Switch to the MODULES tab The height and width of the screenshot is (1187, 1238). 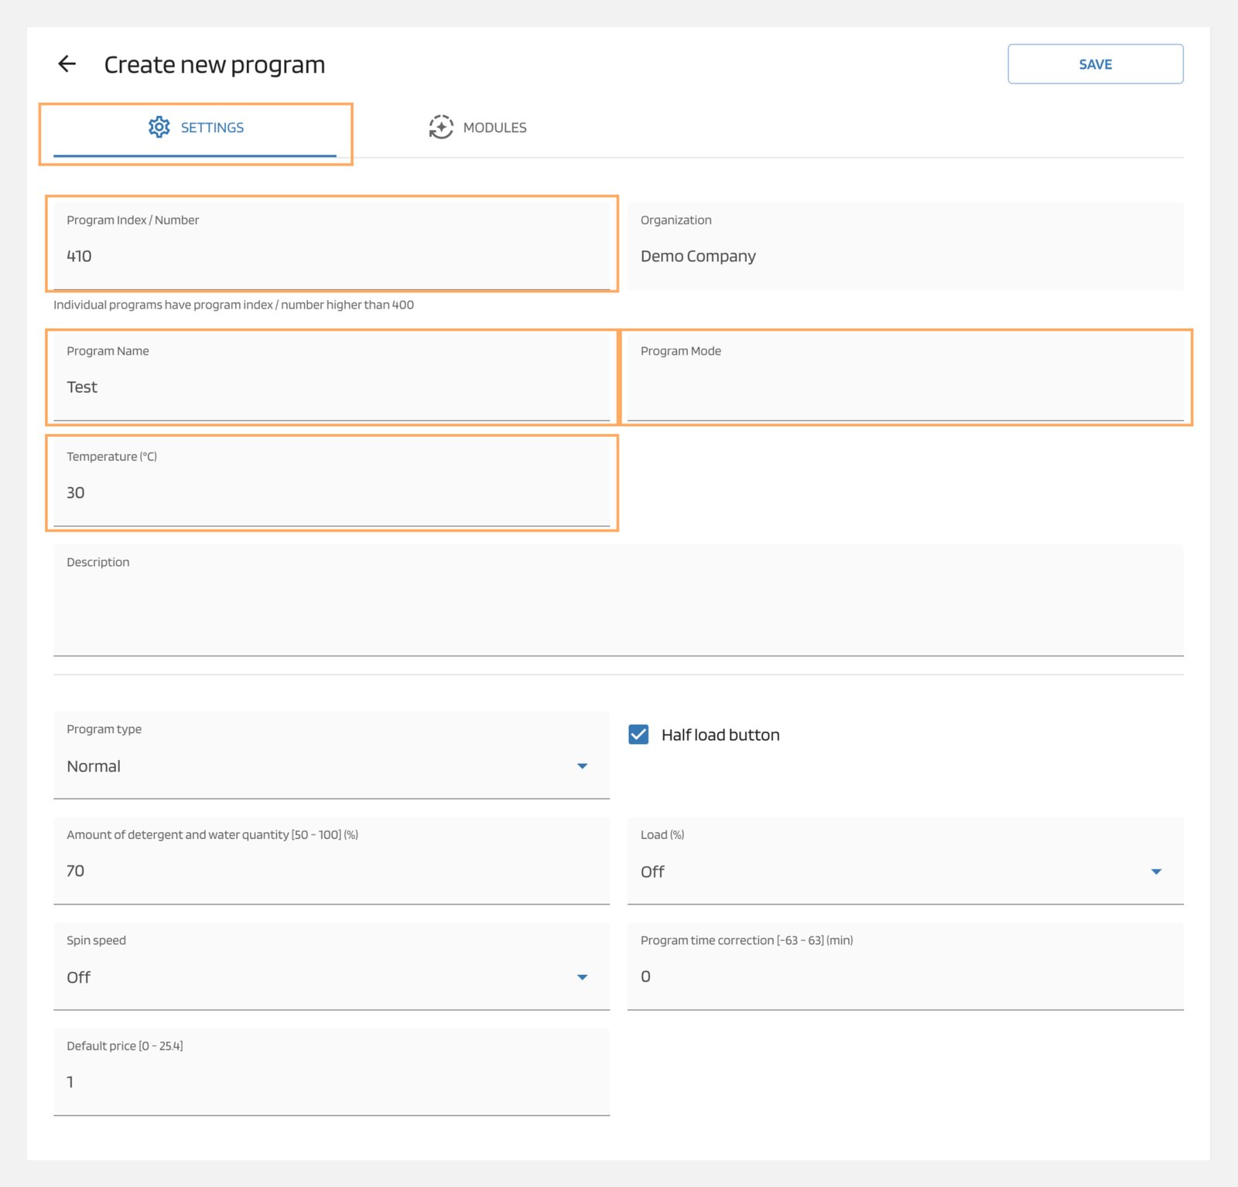(494, 127)
